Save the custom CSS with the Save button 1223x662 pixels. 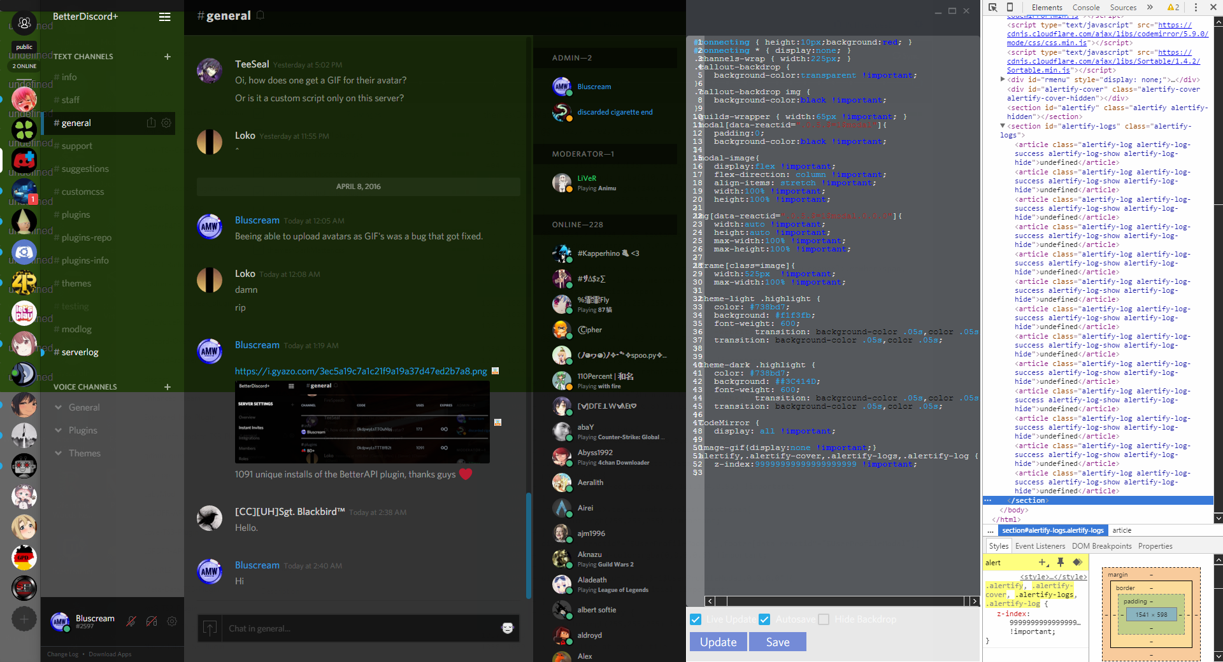point(778,642)
